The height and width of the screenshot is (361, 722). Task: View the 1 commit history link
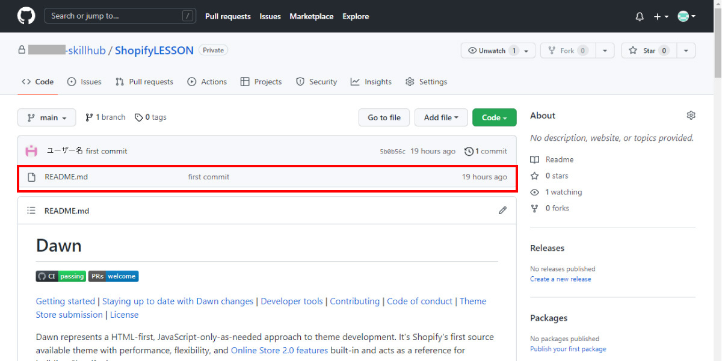pos(486,151)
